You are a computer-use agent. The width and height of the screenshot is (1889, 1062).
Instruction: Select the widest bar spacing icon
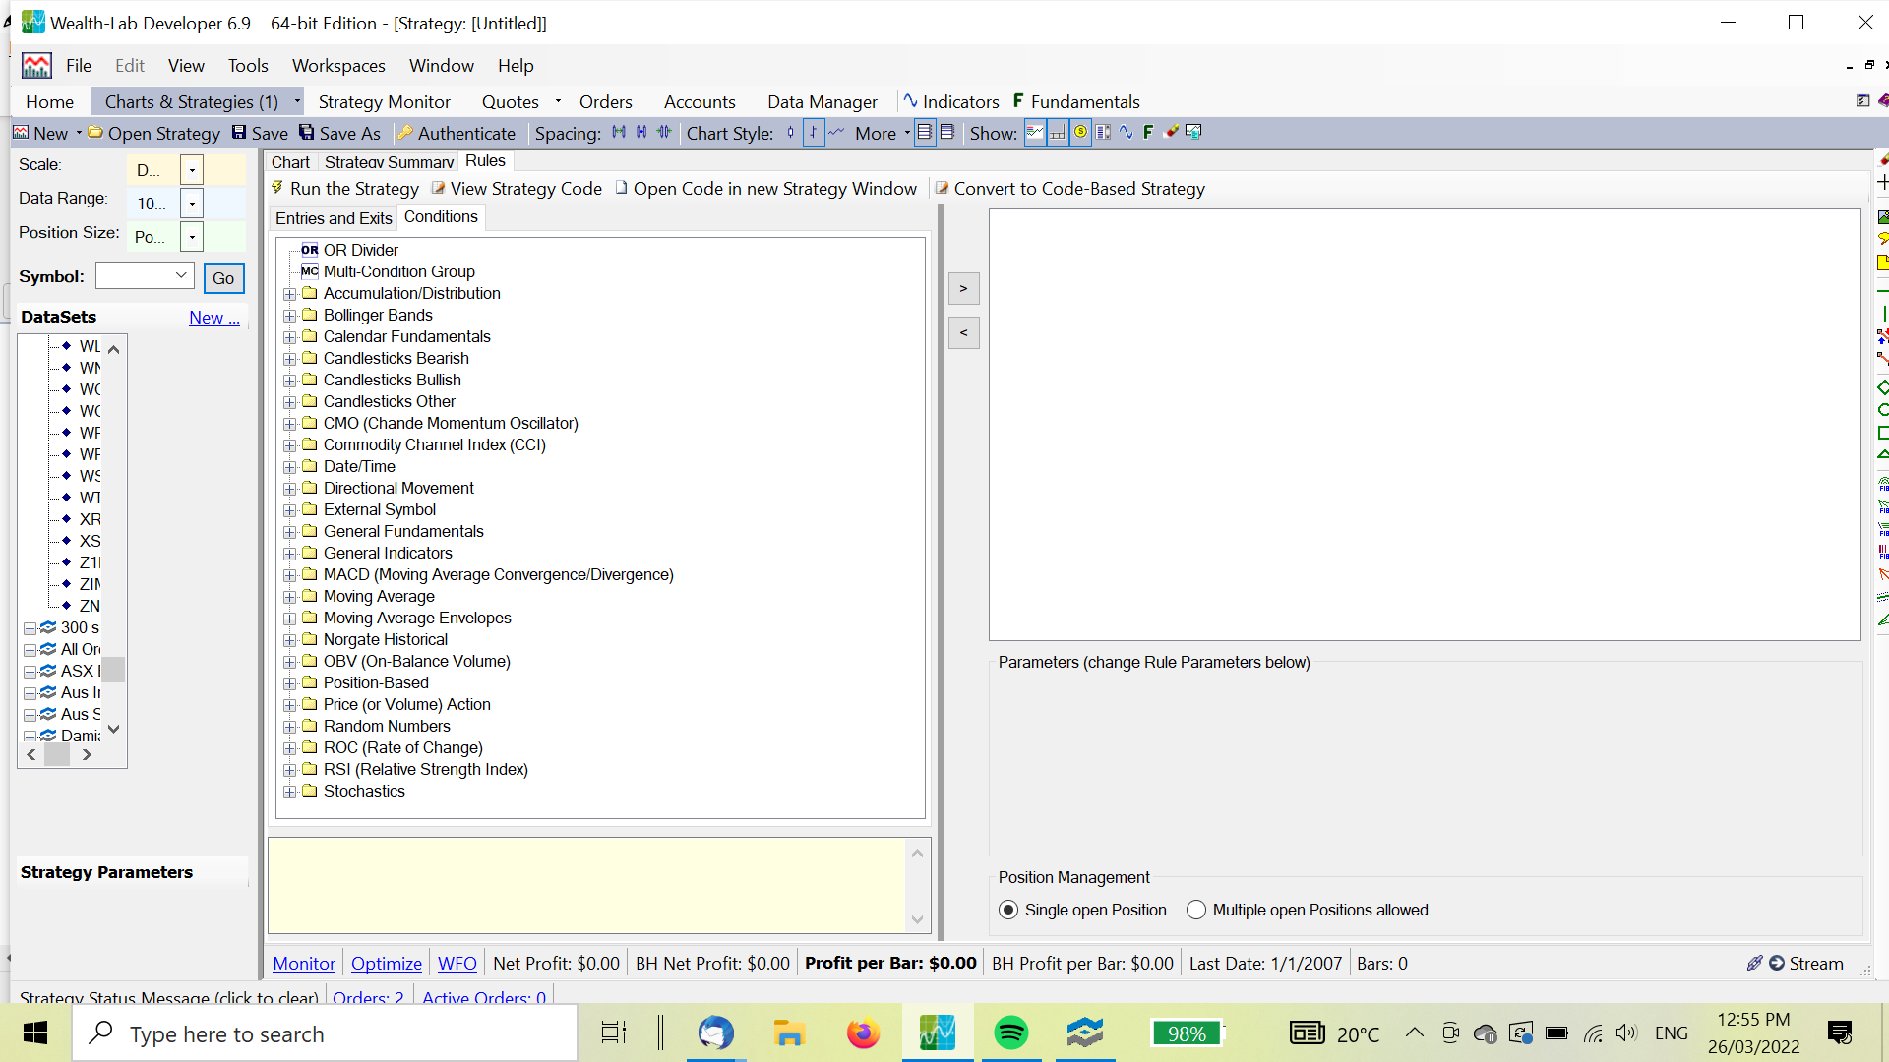coord(619,132)
